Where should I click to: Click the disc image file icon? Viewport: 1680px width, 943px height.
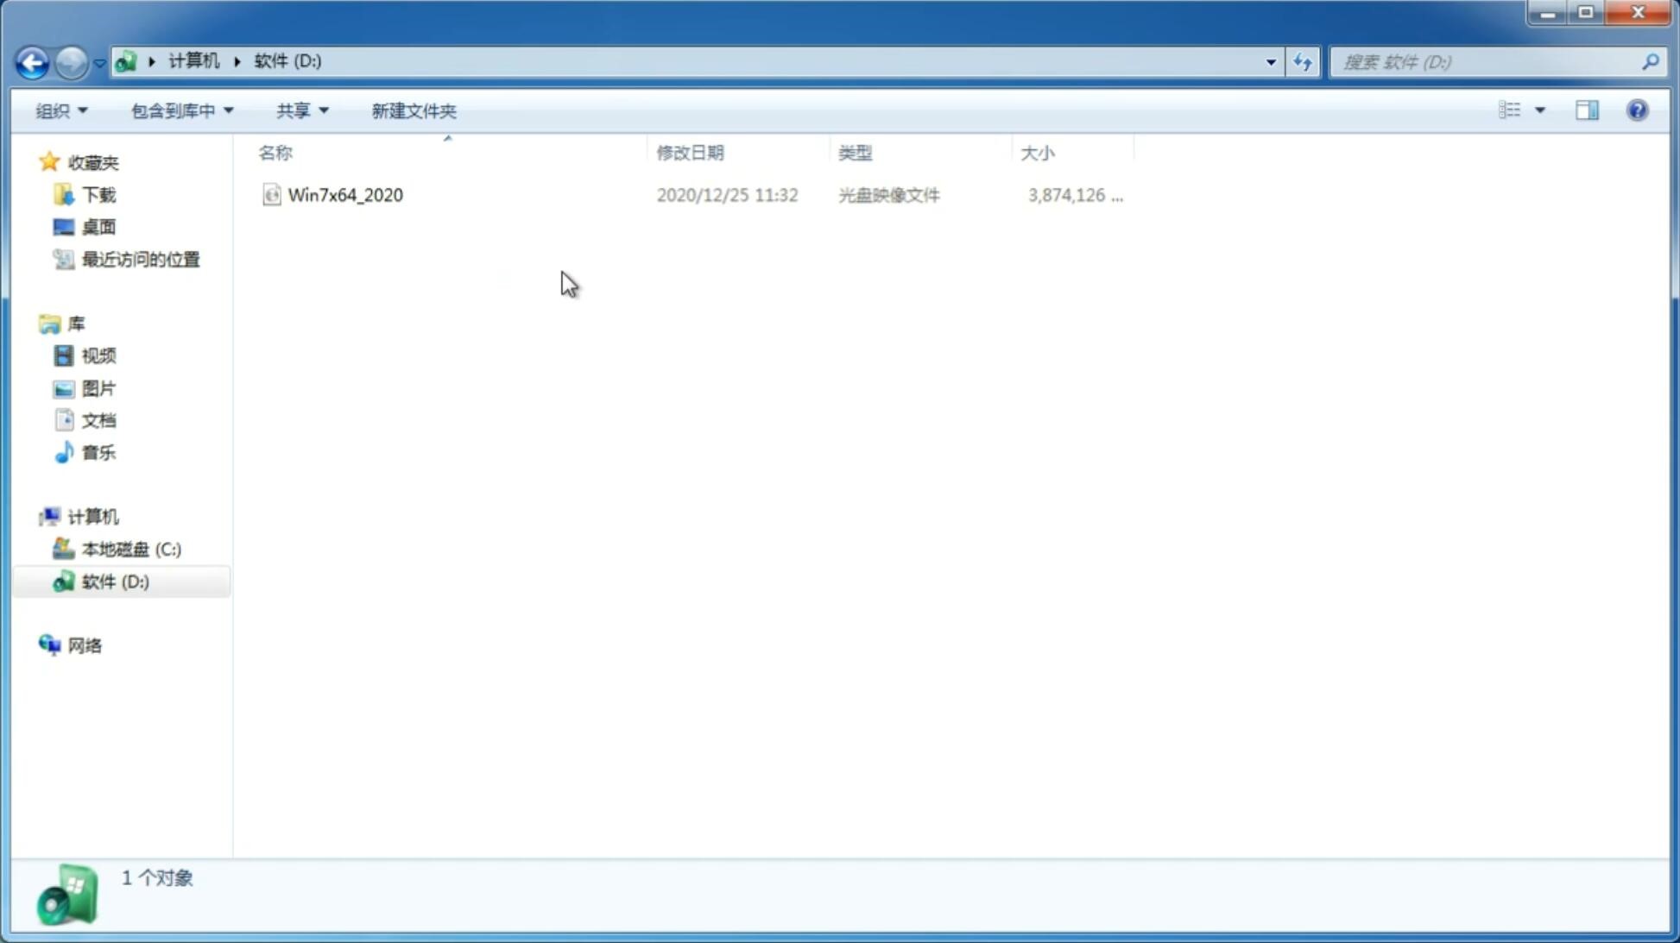271,195
